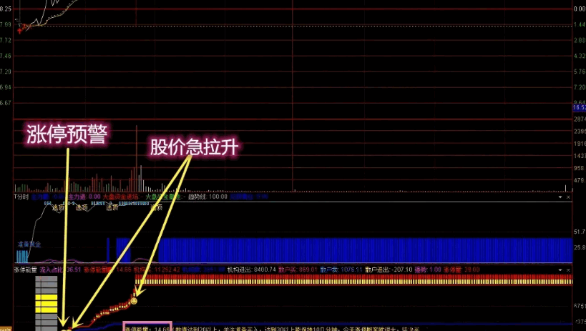This screenshot has width=586, height=331.
Task: Click 主力进 0.00 value
Action: point(84,197)
